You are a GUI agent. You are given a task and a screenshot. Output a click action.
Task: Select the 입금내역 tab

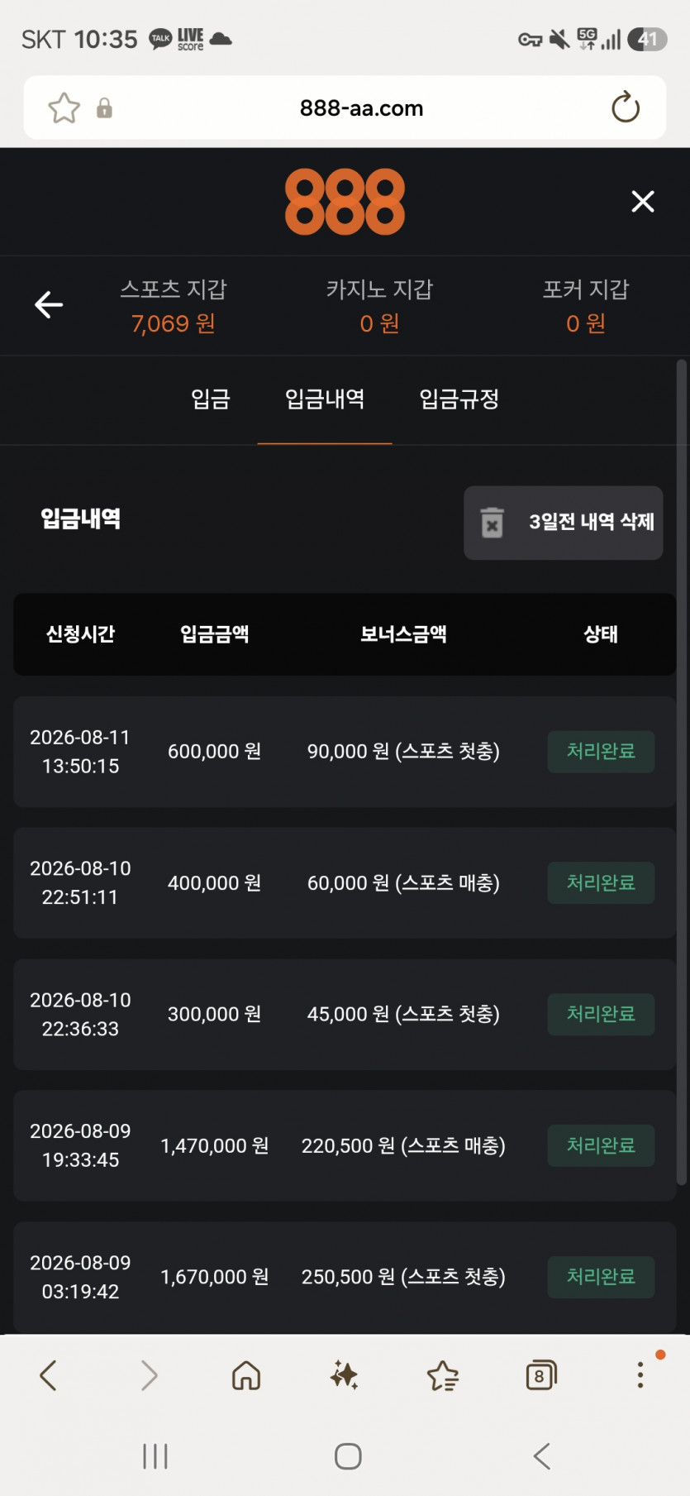coord(325,399)
